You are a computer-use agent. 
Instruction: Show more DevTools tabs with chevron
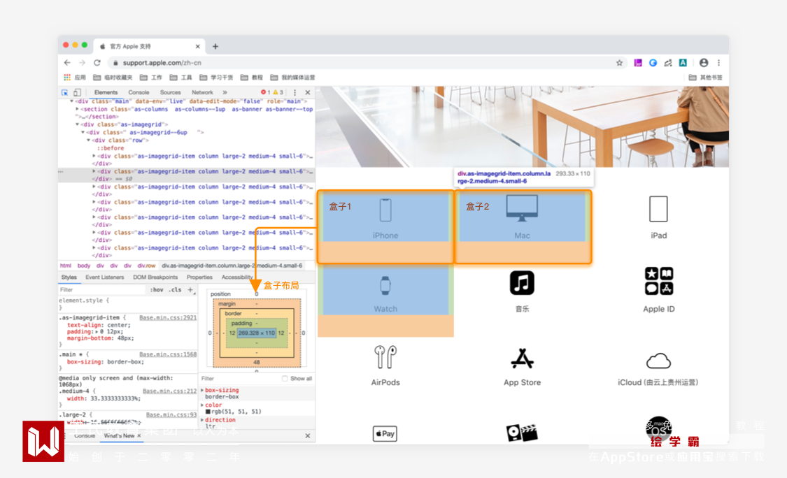(225, 92)
